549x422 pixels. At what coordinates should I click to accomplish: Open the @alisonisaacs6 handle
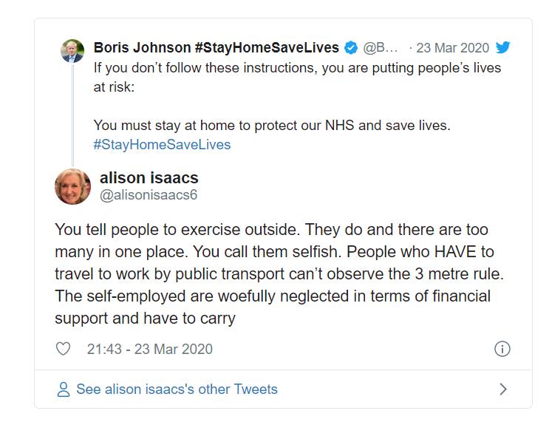tap(149, 194)
